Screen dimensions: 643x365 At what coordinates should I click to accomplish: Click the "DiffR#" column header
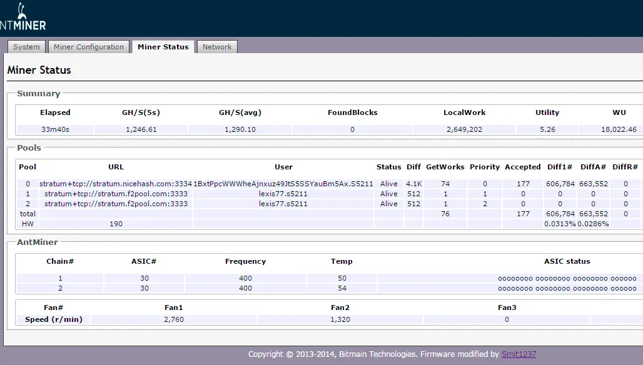click(x=625, y=167)
